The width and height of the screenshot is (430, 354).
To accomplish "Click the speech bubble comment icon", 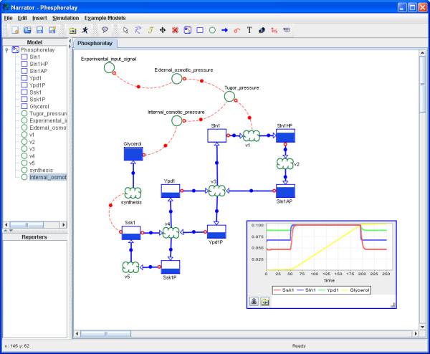I will (105, 31).
